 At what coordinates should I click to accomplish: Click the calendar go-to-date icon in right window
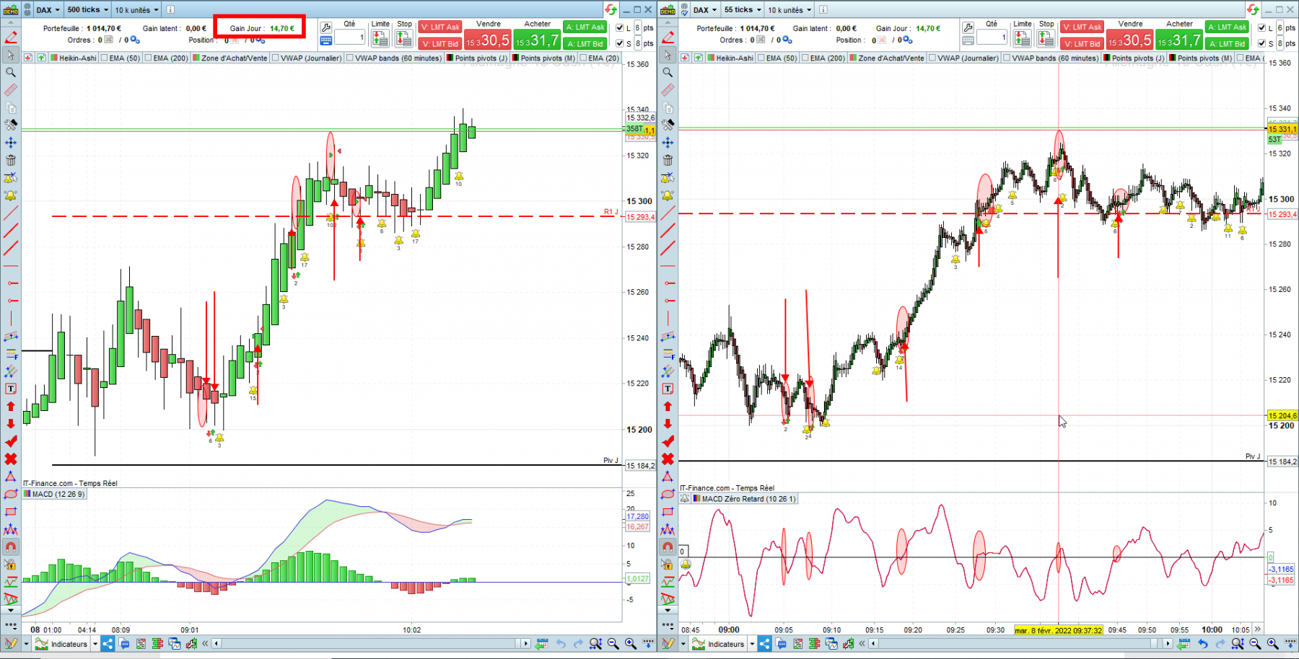pos(1184,644)
